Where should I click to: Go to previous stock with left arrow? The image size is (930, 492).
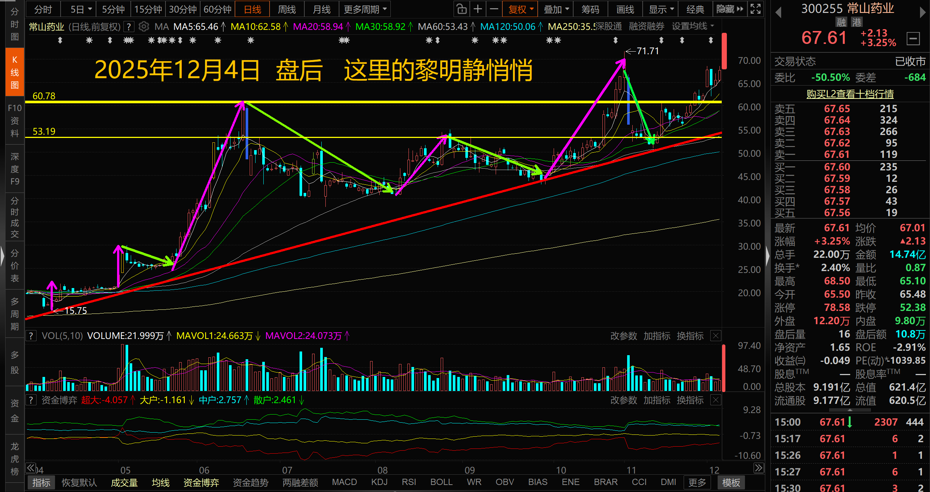[779, 13]
